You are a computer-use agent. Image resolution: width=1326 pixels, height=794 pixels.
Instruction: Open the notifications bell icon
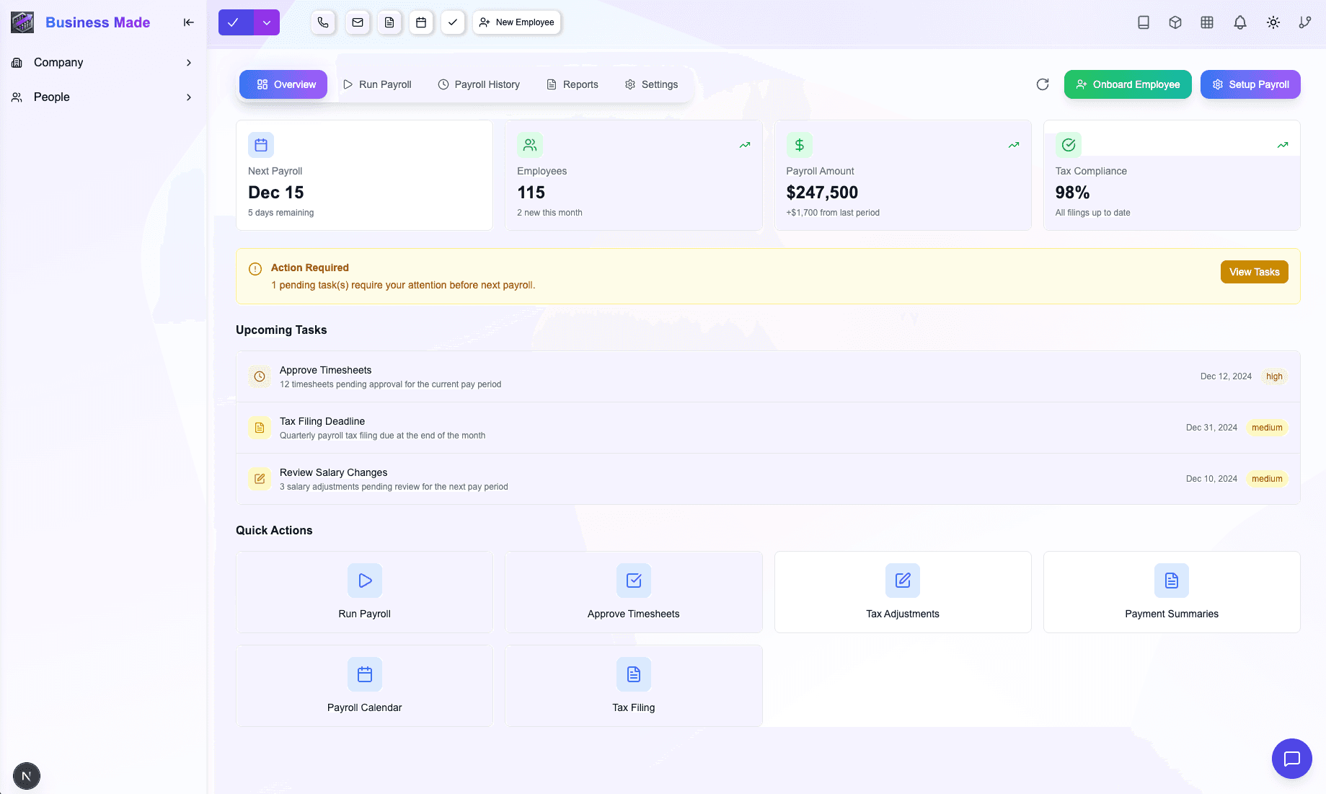point(1240,22)
